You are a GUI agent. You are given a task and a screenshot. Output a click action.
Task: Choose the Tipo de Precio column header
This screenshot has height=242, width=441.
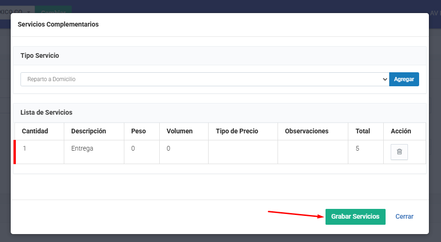tap(237, 131)
